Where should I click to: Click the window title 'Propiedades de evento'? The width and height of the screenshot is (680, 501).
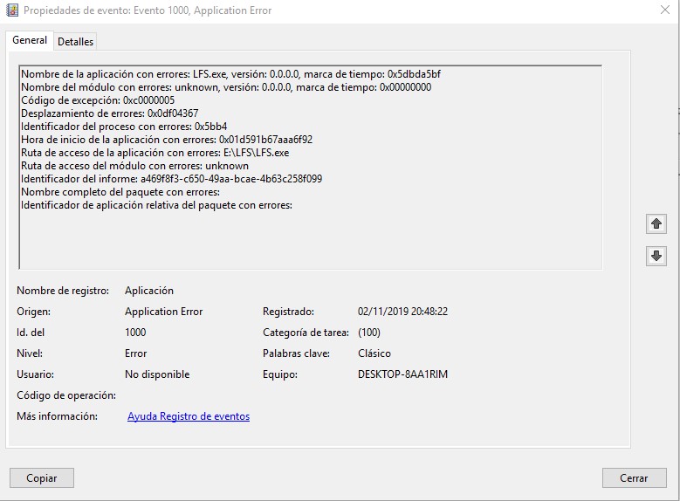(x=148, y=10)
